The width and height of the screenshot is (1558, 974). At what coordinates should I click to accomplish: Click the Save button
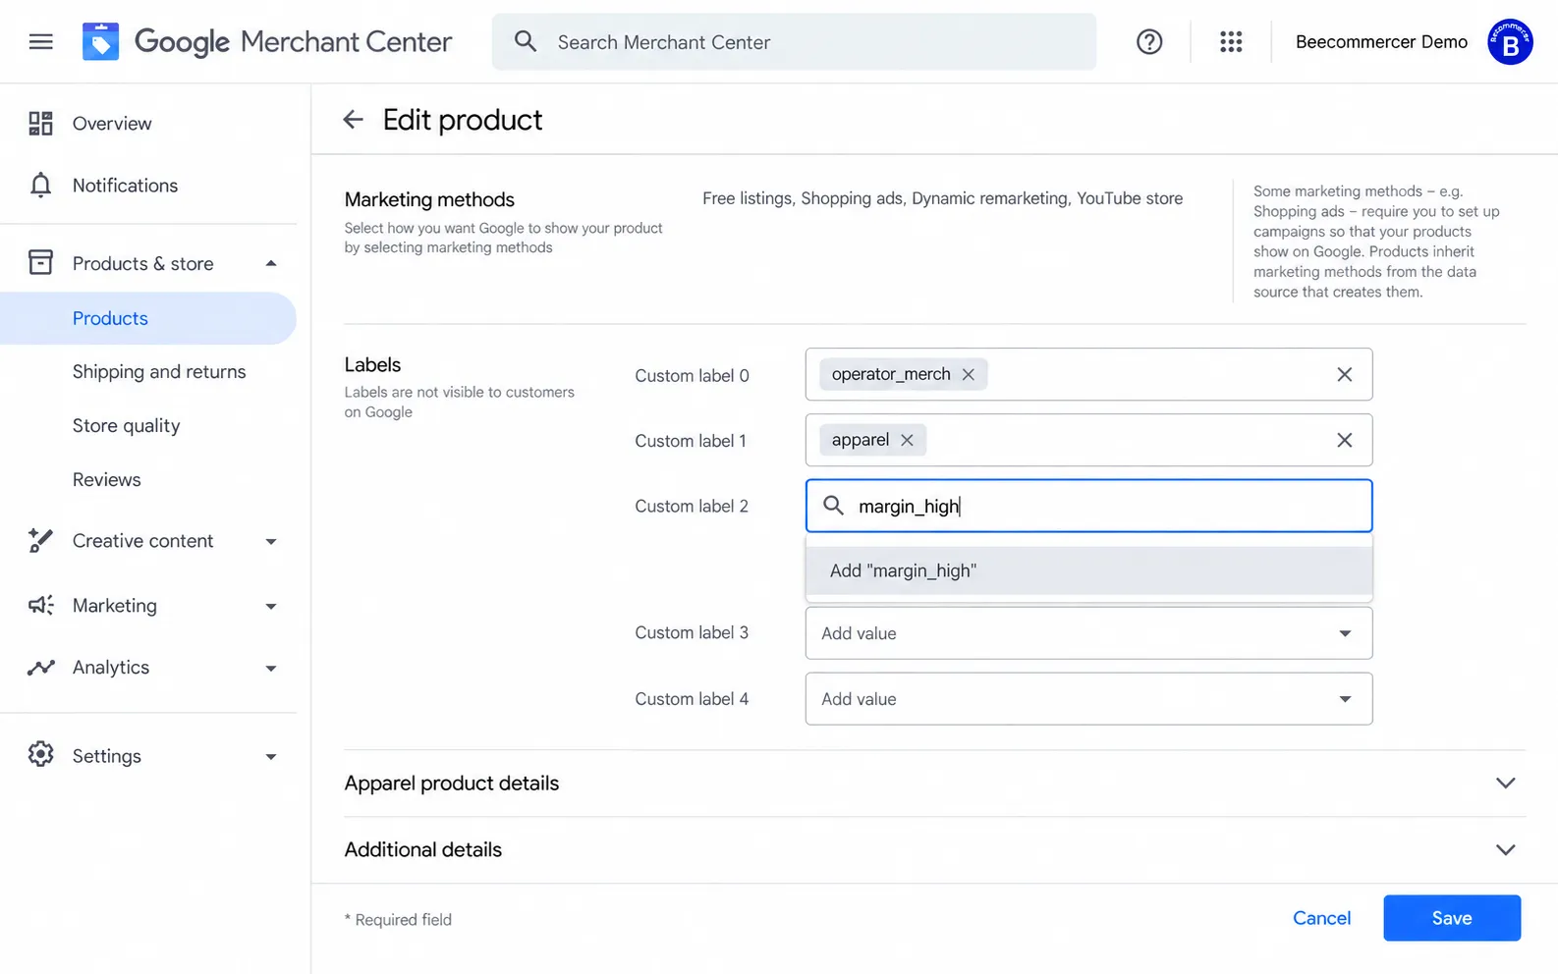coord(1452,918)
